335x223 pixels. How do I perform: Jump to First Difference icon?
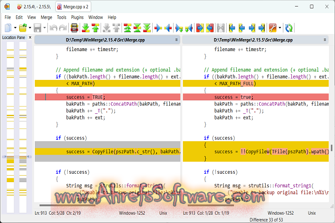[x=127, y=28]
